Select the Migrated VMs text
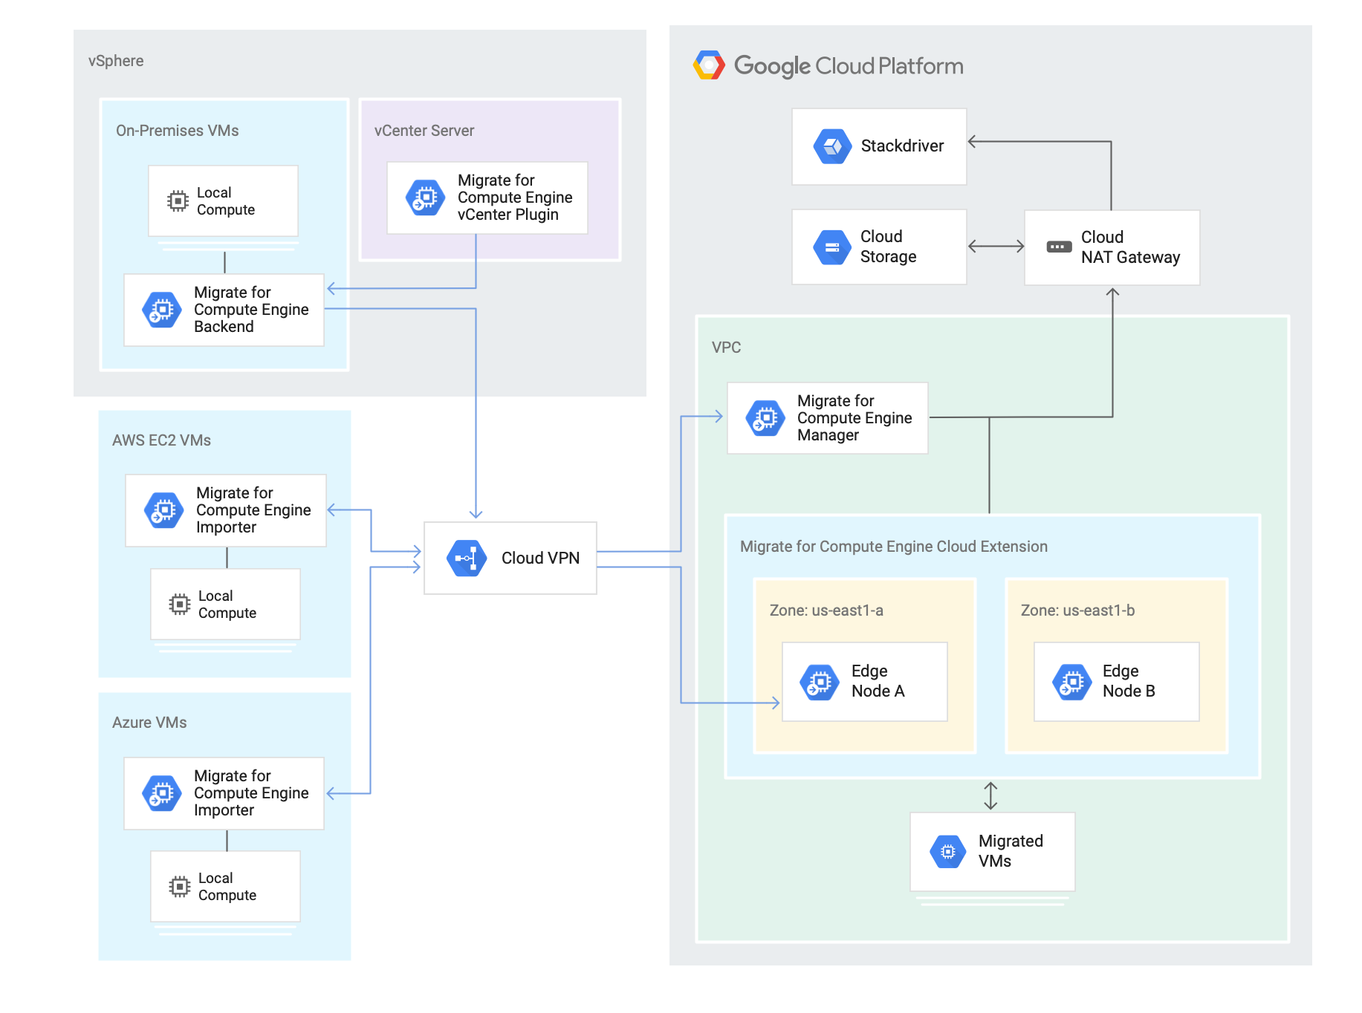1362x1013 pixels. click(1011, 851)
